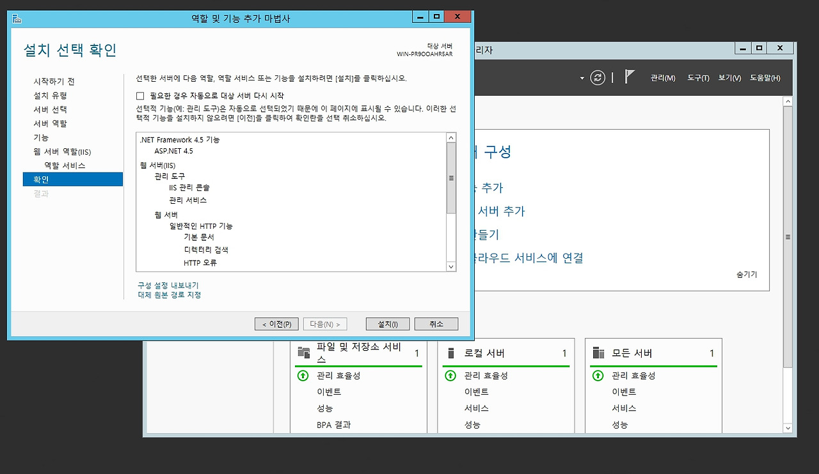The height and width of the screenshot is (474, 819).
Task: Click the File and Storage Services tile icon
Action: pyautogui.click(x=303, y=353)
